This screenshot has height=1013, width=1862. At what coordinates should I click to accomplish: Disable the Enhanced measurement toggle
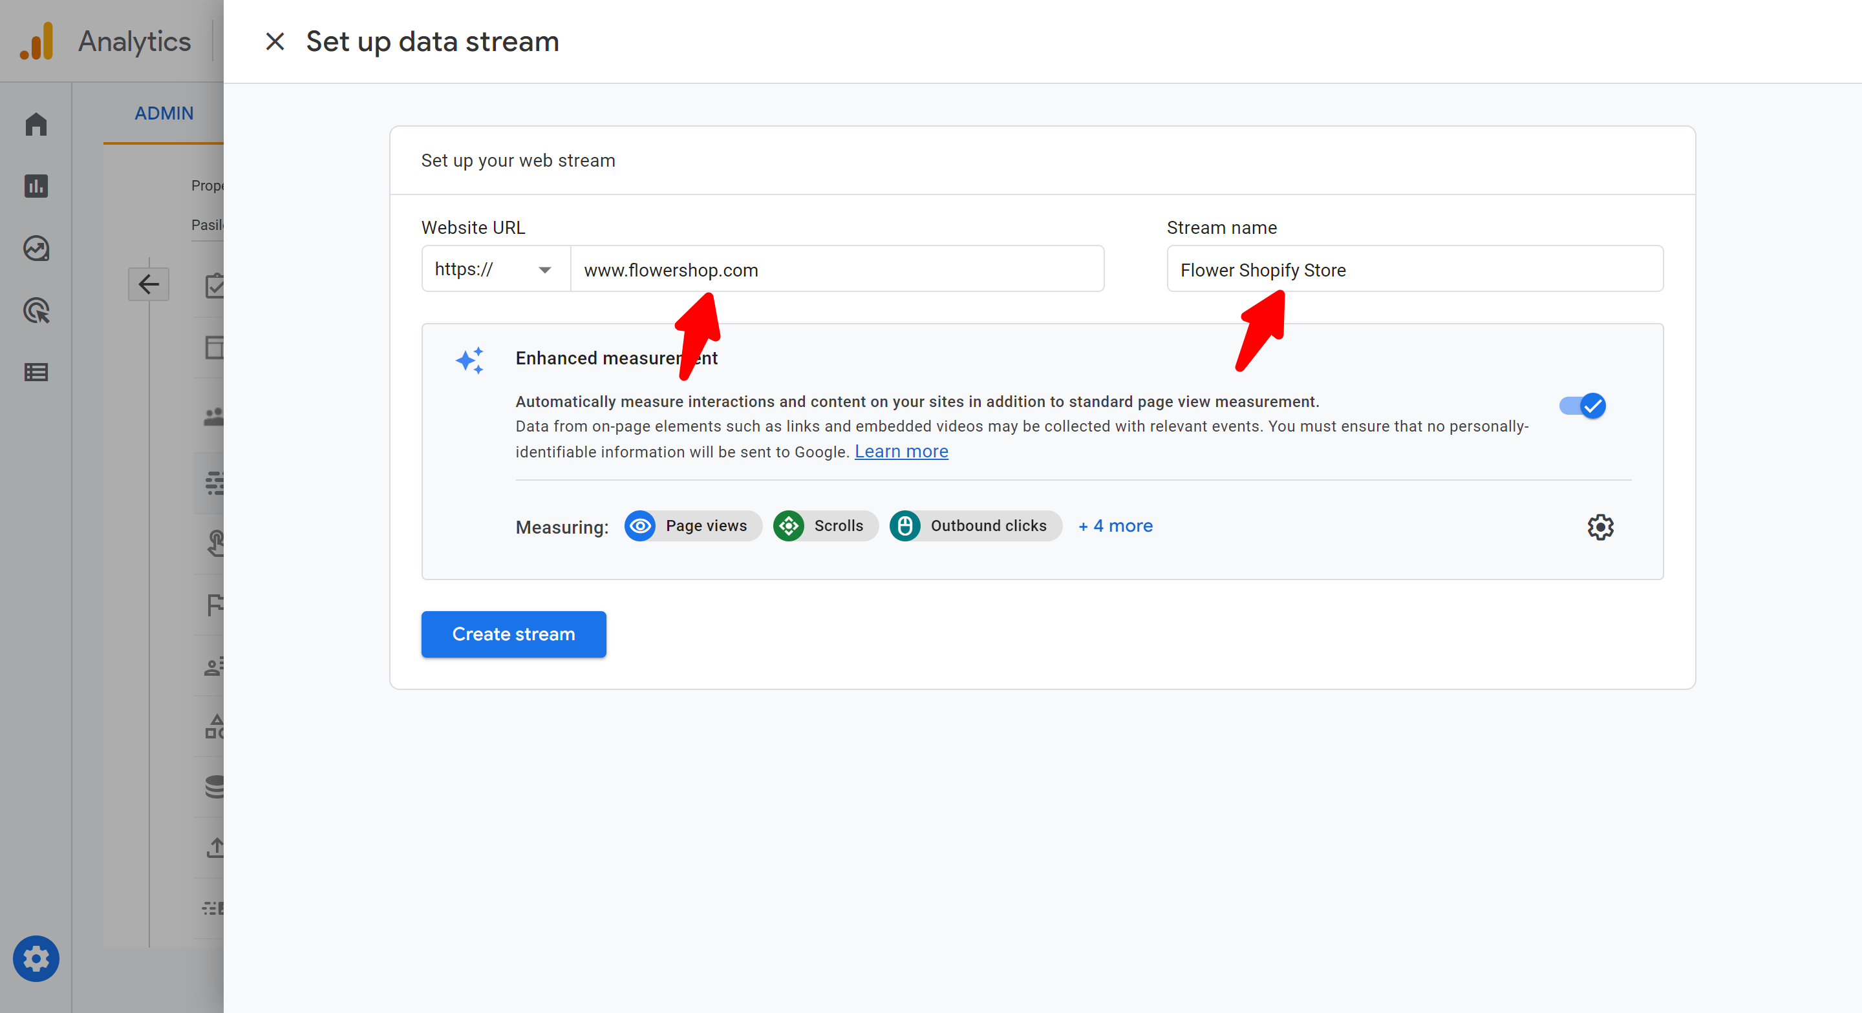[x=1582, y=405]
